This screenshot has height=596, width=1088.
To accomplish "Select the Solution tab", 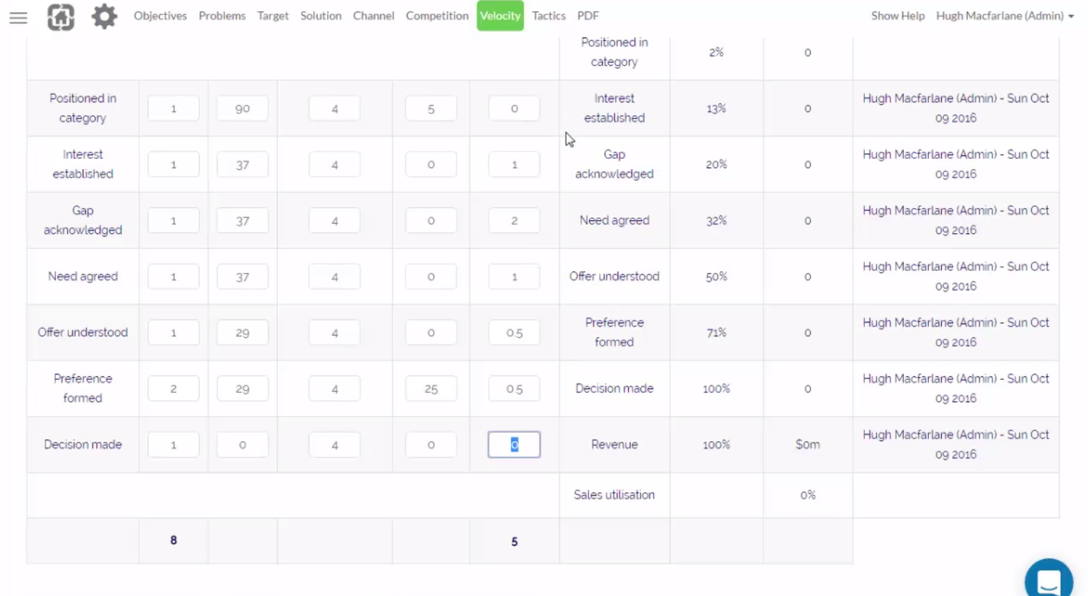I will point(321,16).
